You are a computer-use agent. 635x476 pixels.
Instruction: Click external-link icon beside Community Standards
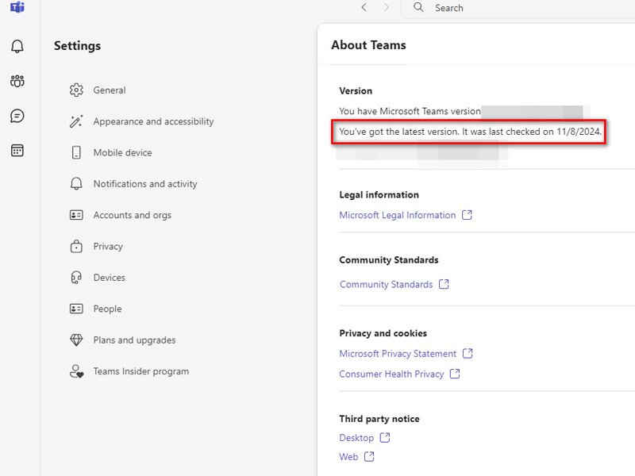[x=444, y=284]
